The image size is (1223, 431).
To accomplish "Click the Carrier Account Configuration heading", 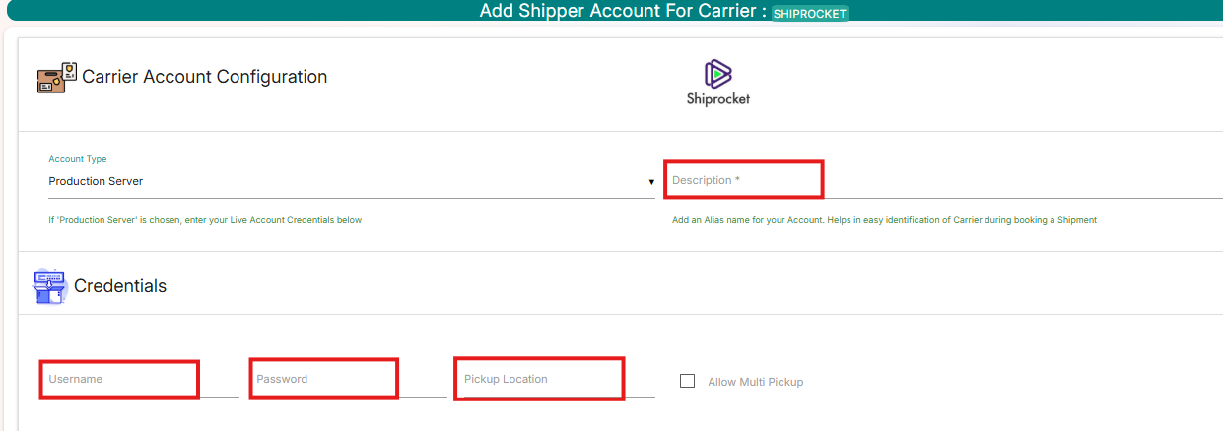I will (x=204, y=77).
